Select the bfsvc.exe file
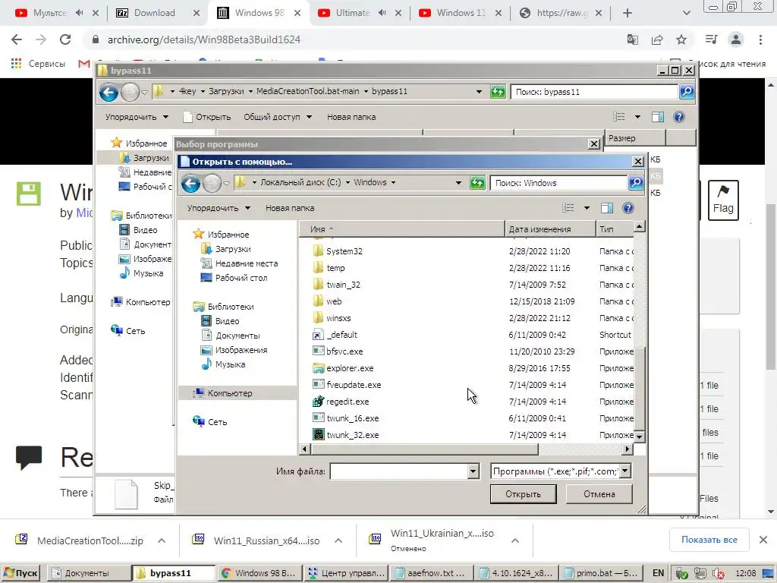The height and width of the screenshot is (583, 777). coord(344,351)
